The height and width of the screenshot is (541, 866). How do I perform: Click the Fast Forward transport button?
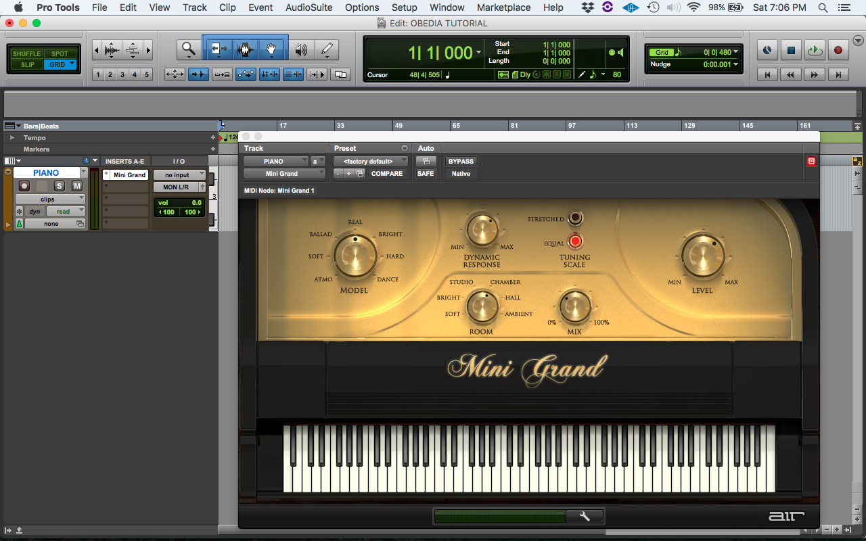pos(815,74)
